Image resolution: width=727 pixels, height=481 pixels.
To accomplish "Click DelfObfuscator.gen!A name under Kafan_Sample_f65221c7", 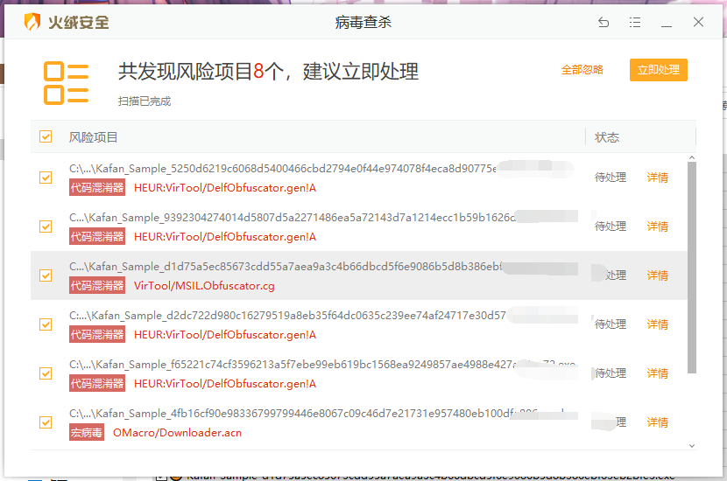I will pyautogui.click(x=225, y=384).
